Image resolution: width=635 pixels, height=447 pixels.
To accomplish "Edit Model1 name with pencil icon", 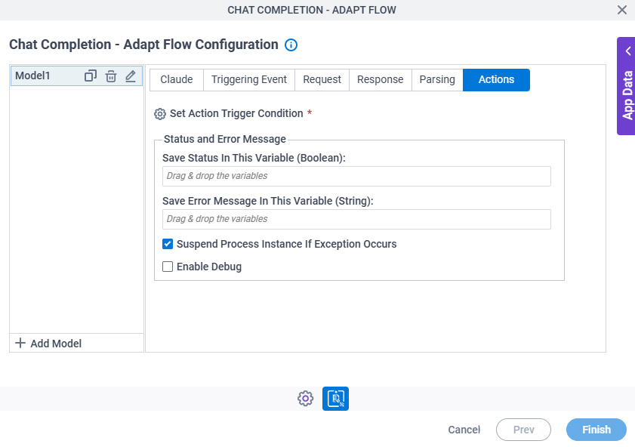I will (x=131, y=76).
